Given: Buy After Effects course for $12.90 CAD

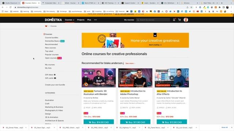Looking at the screenshot, I should (172, 122).
